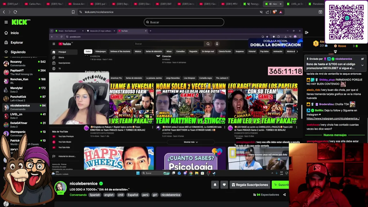This screenshot has height=207, width=368.
Task: Click into the Kick Buscar search field
Action: tap(184, 22)
